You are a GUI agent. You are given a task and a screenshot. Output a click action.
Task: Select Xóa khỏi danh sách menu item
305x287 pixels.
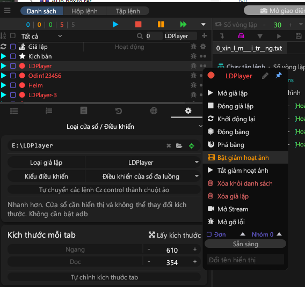click(245, 183)
